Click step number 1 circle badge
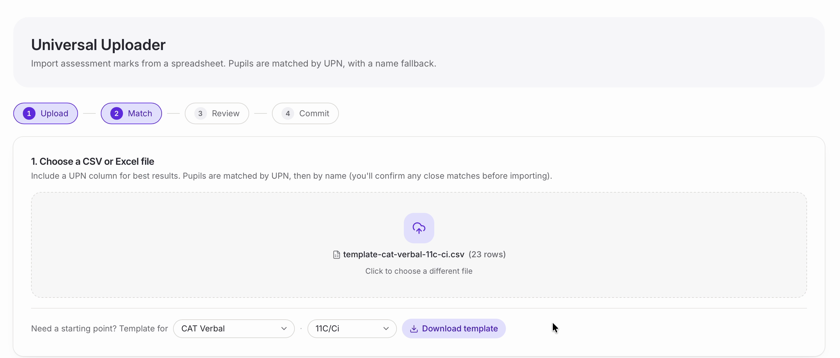This screenshot has height=358, width=840. [x=29, y=113]
